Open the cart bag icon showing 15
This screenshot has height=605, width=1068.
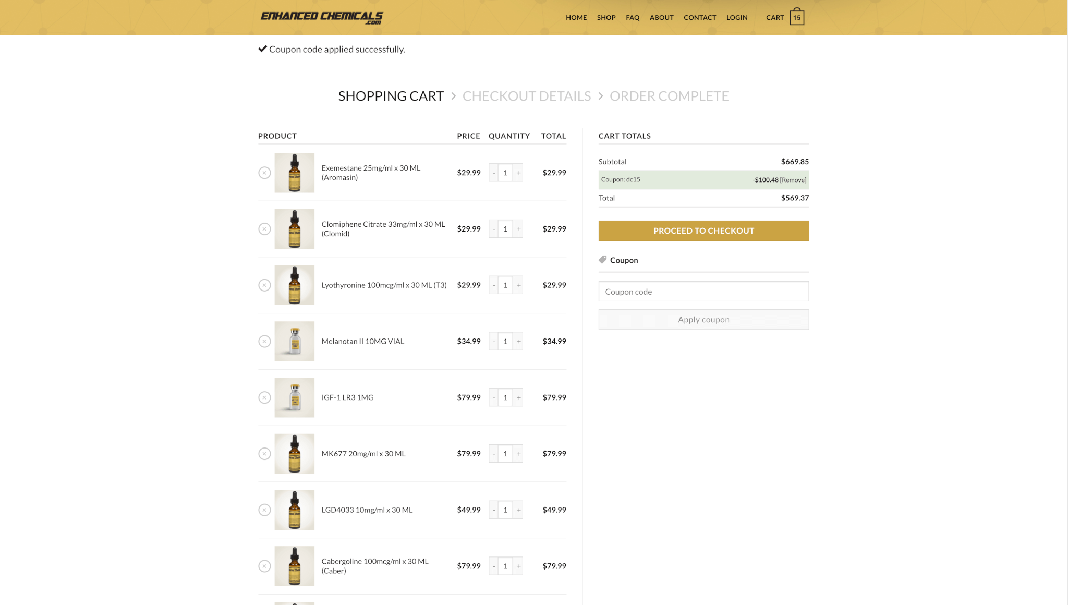pyautogui.click(x=797, y=17)
